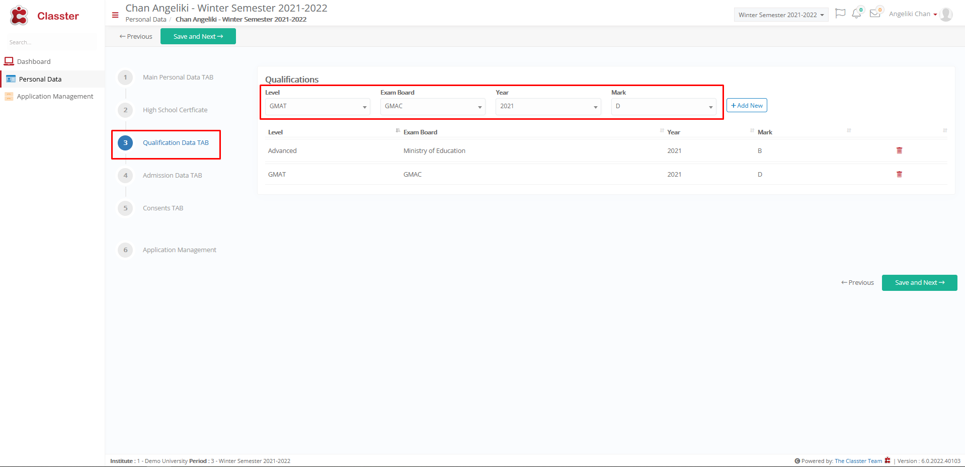This screenshot has height=467, width=965.
Task: Click step 6 circle in wizard
Action: [125, 250]
